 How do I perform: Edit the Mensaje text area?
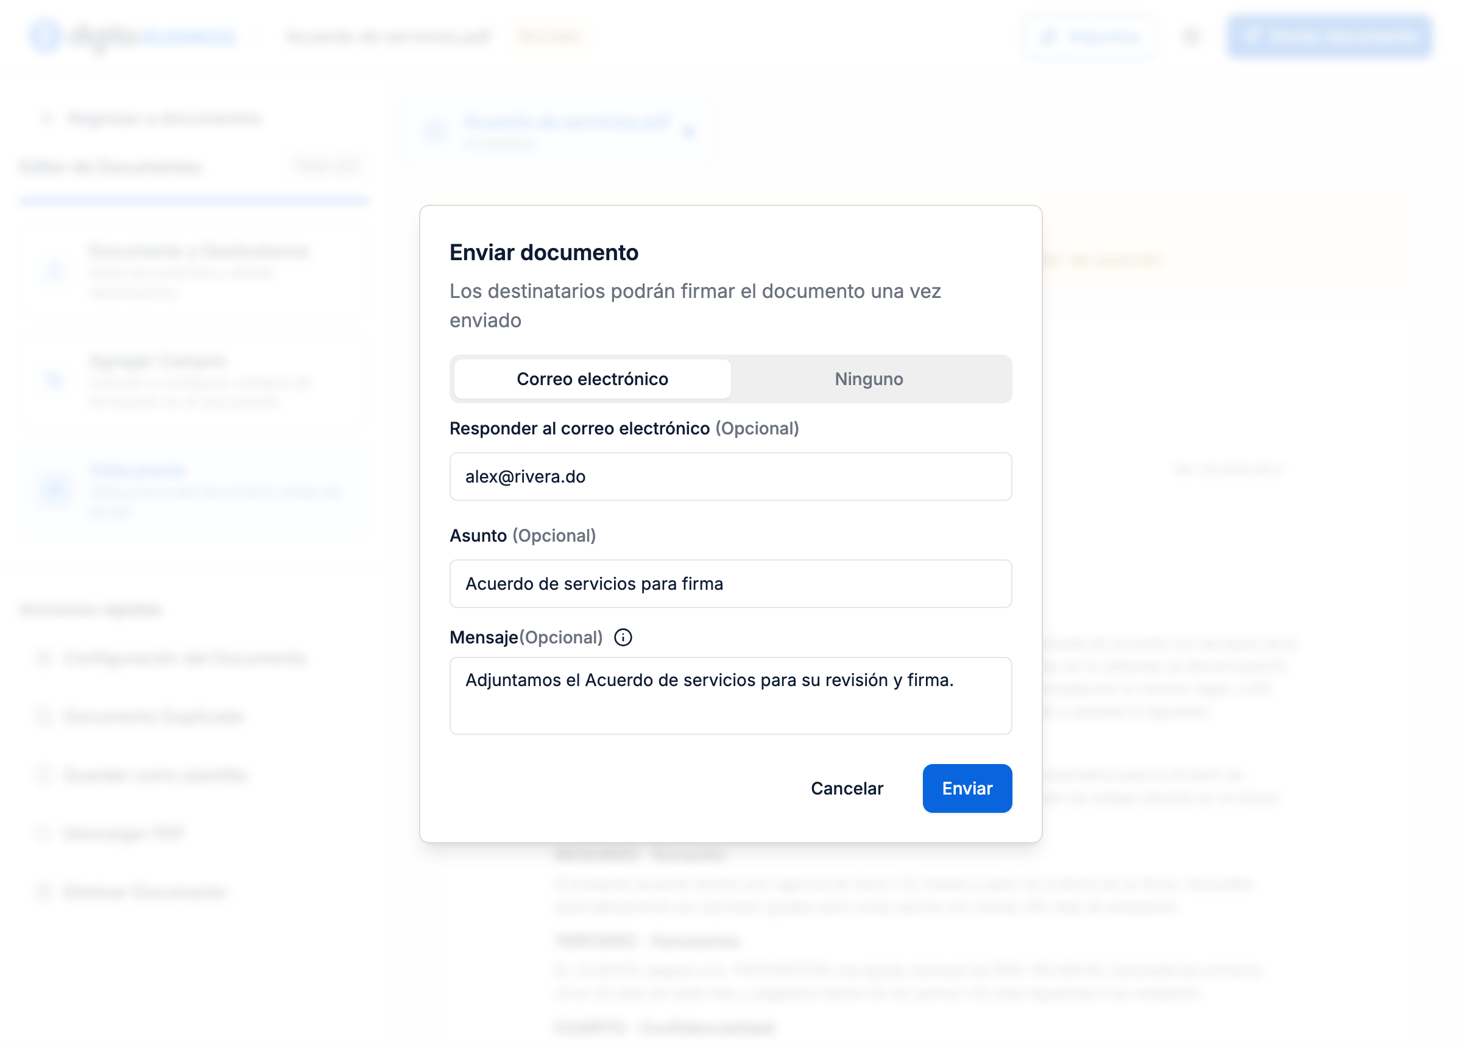[x=730, y=695]
